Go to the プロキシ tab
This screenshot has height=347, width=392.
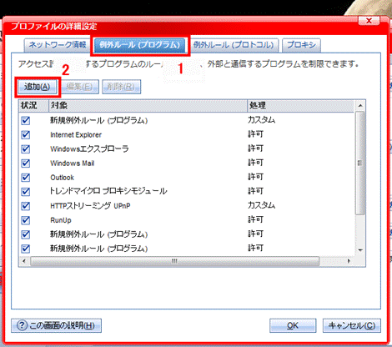tap(301, 45)
